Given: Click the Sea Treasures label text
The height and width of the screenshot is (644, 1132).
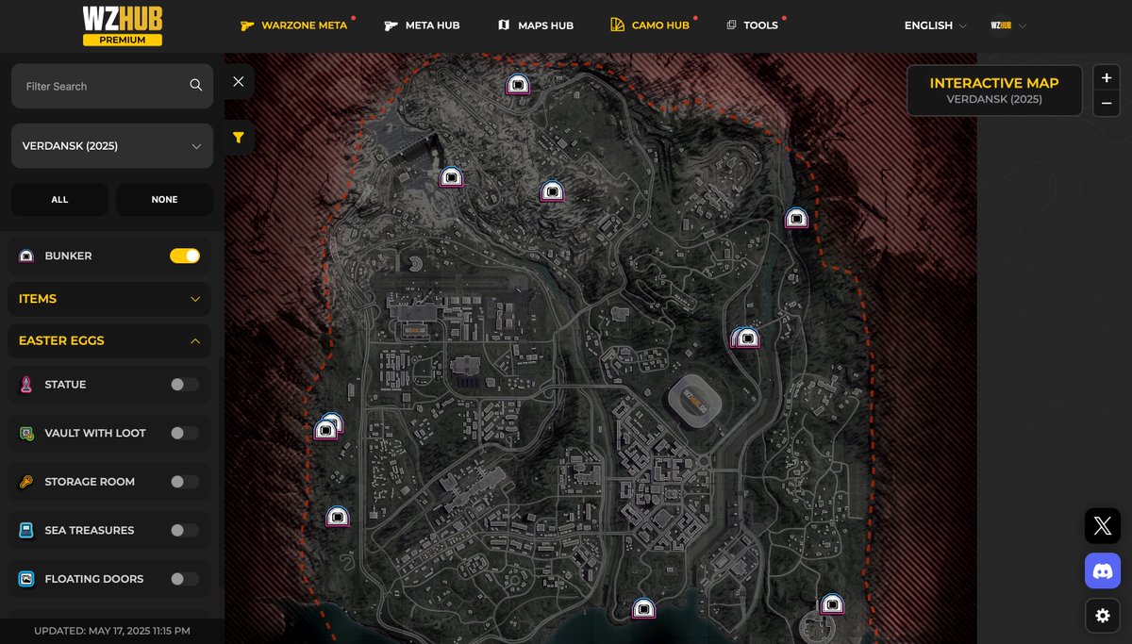Looking at the screenshot, I should coord(90,531).
